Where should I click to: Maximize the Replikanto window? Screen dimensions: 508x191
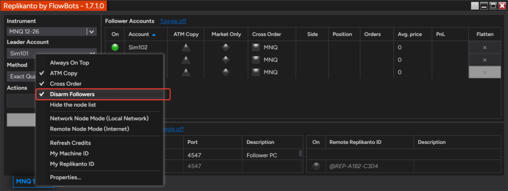tap(493, 5)
